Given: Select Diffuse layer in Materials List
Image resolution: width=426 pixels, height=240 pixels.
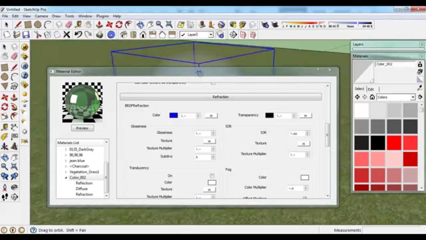Looking at the screenshot, I should (82, 189).
